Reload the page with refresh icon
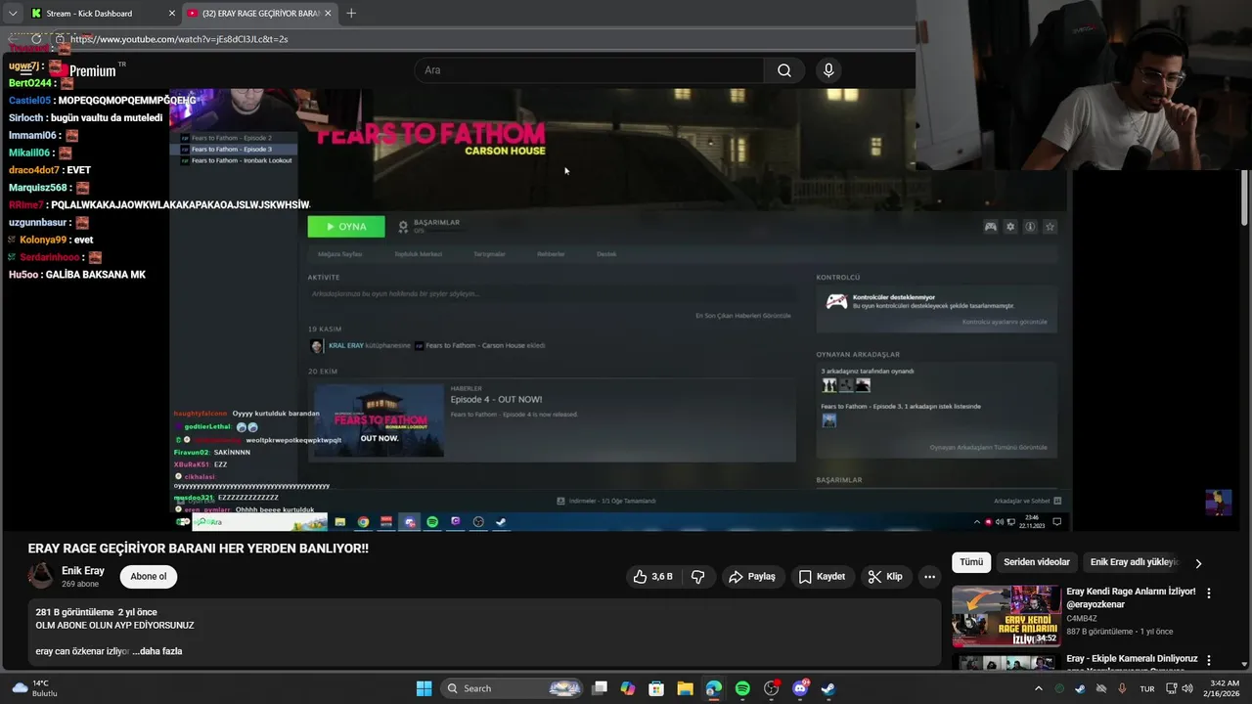 pyautogui.click(x=36, y=39)
